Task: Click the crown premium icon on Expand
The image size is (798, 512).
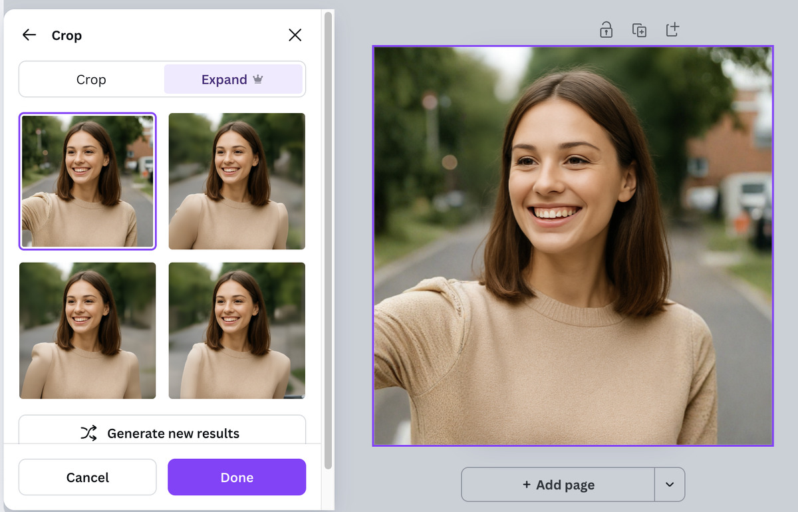Action: 258,80
